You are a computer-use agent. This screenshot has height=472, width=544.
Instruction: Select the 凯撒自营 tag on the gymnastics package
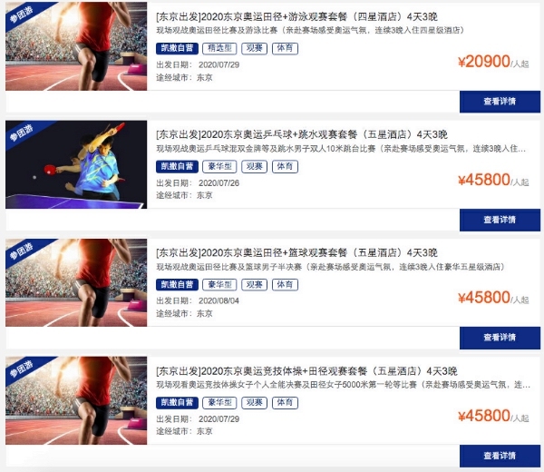pyautogui.click(x=178, y=402)
